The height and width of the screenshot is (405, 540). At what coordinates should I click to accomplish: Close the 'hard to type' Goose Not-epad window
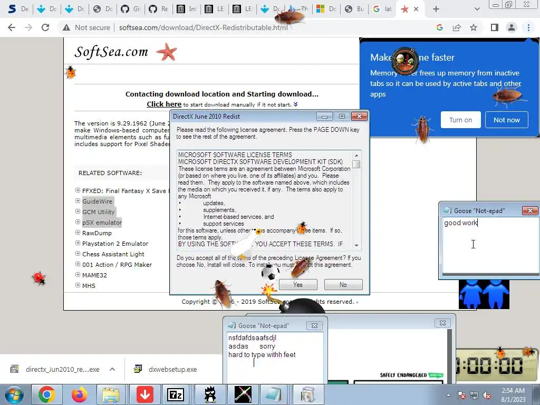(314, 325)
